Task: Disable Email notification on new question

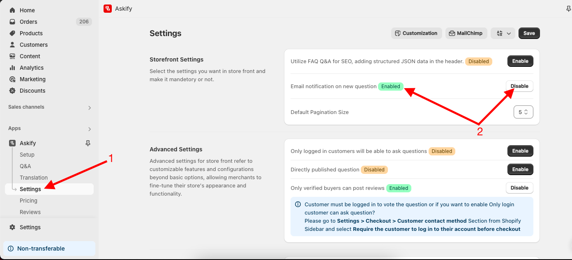Action: tap(519, 86)
